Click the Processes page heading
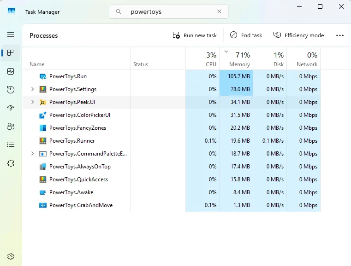351x266 pixels. pyautogui.click(x=44, y=35)
